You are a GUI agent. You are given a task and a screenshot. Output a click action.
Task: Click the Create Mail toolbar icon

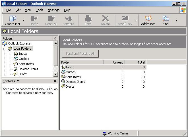[x=13, y=18]
